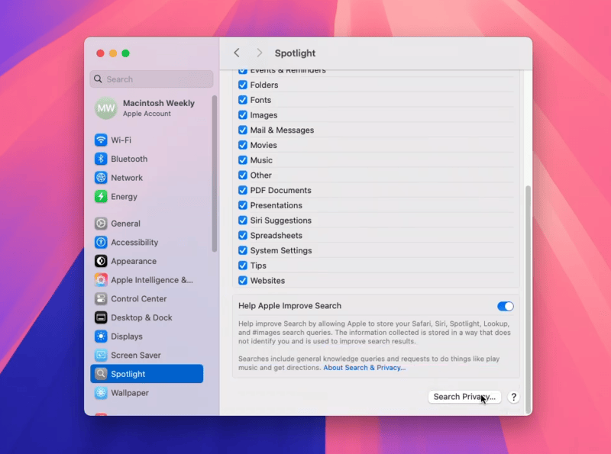Toggle System Settings checkbox
This screenshot has width=611, height=454.
point(243,251)
